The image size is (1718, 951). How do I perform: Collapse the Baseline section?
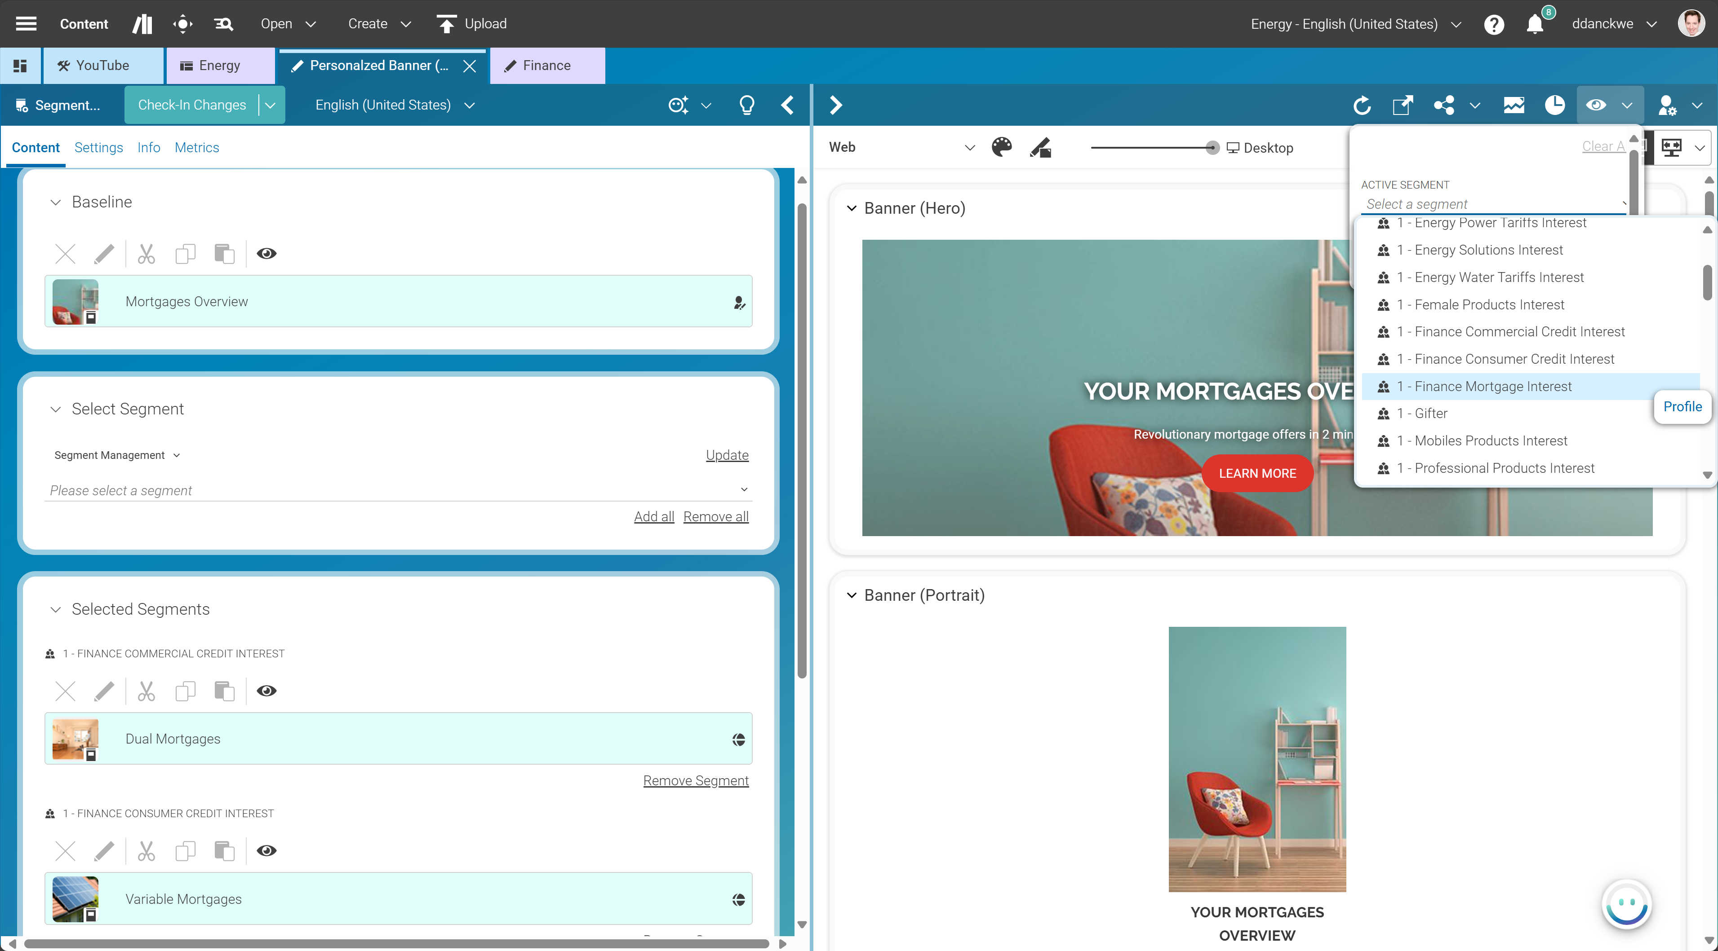[x=56, y=203]
